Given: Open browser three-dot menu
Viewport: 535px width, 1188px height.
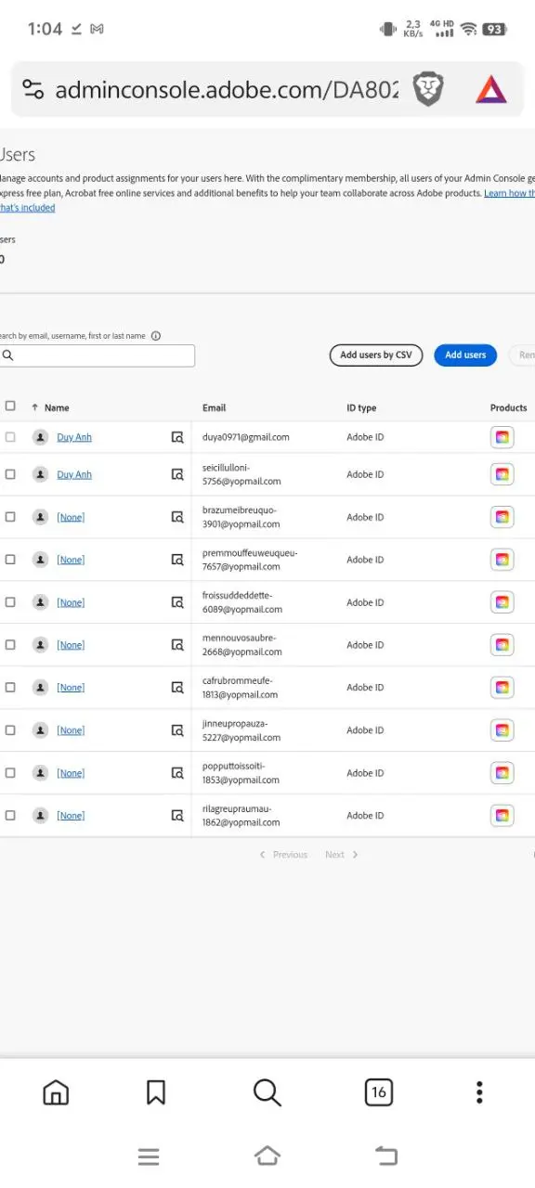Looking at the screenshot, I should [479, 1092].
